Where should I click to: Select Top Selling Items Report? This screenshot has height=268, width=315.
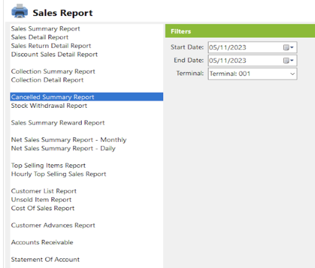pyautogui.click(x=48, y=165)
